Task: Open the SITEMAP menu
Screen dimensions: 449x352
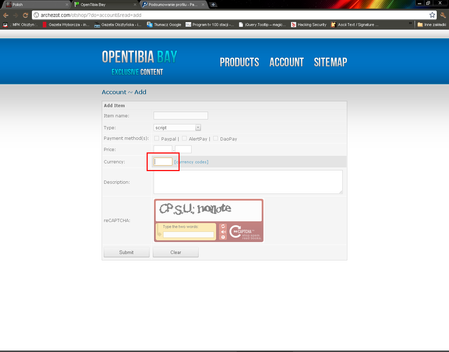Action: click(330, 62)
